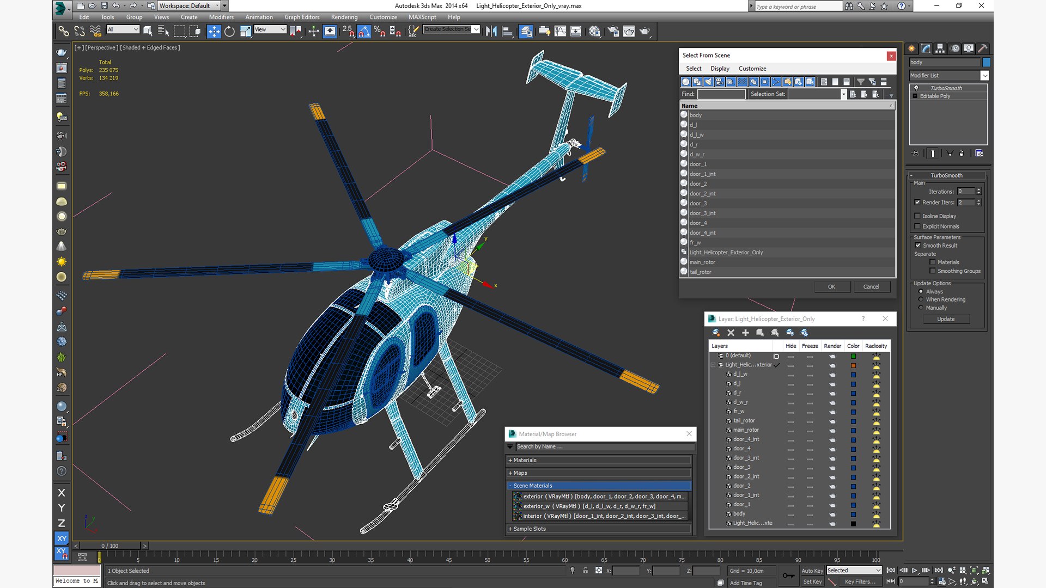This screenshot has height=588, width=1046.
Task: Toggle Angle Snap in main toolbar
Action: point(364,31)
